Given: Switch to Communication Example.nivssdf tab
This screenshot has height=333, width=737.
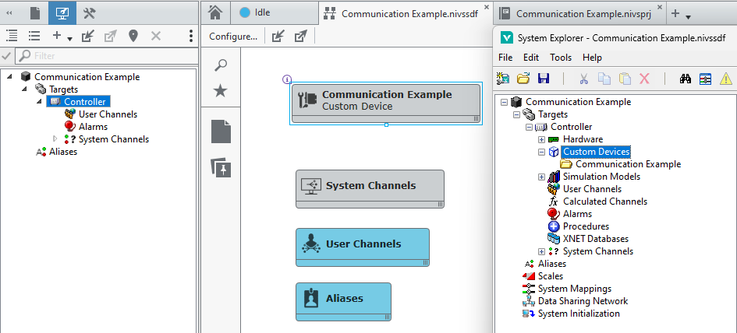Looking at the screenshot, I should coord(406,13).
